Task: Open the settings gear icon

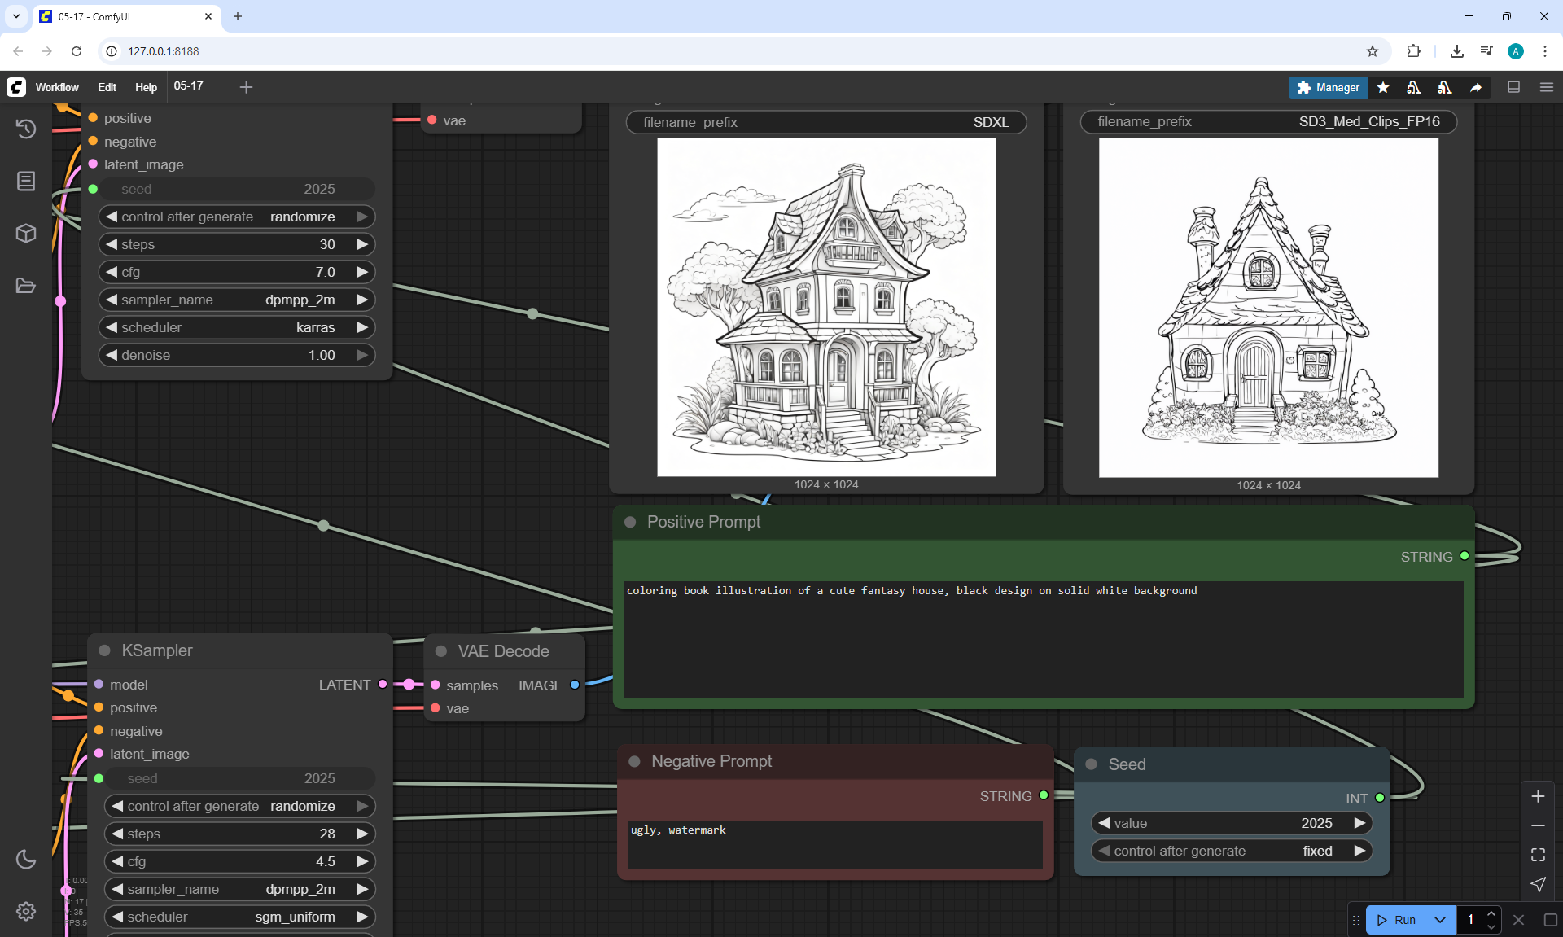Action: [26, 911]
